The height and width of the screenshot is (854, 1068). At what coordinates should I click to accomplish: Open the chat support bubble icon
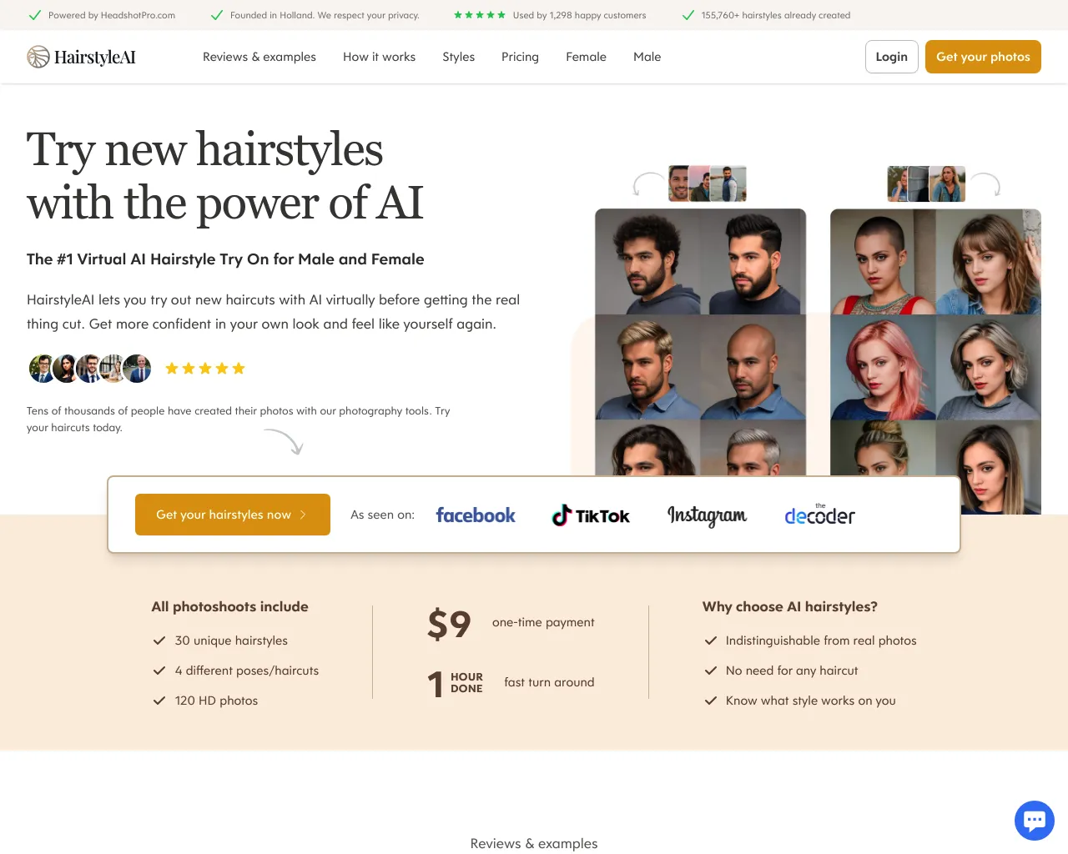pyautogui.click(x=1035, y=820)
